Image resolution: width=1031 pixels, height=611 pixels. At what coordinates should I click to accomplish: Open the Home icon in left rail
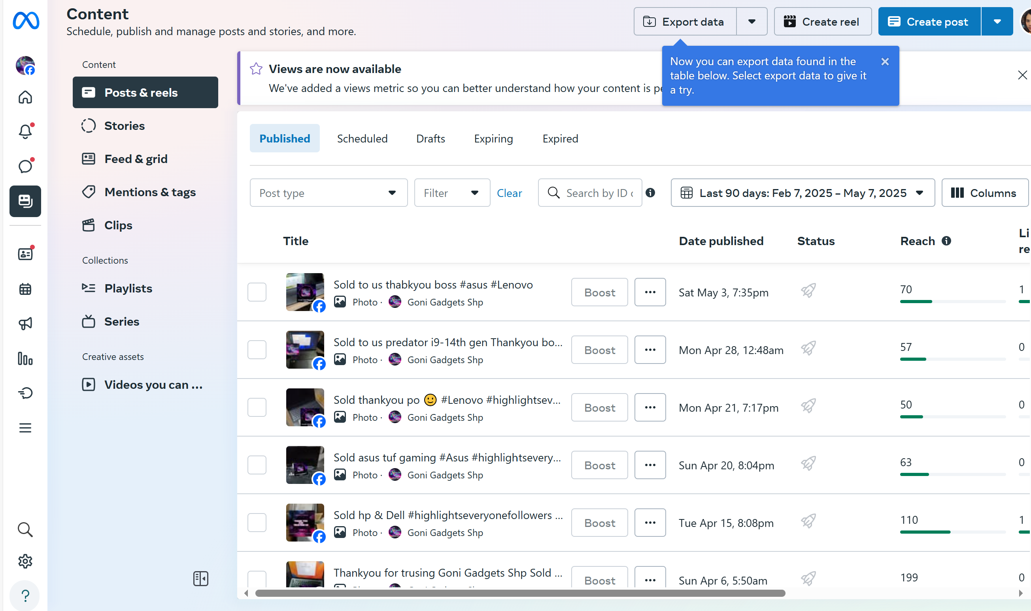tap(25, 97)
